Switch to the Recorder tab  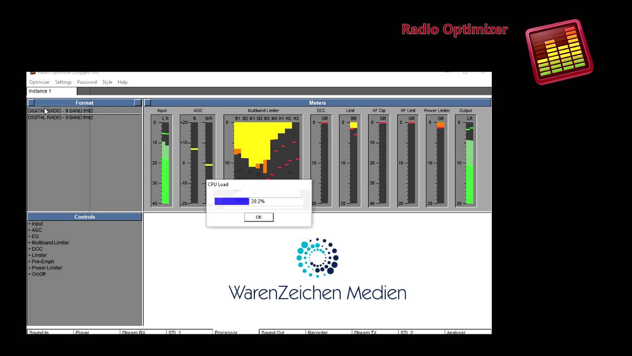[328, 332]
